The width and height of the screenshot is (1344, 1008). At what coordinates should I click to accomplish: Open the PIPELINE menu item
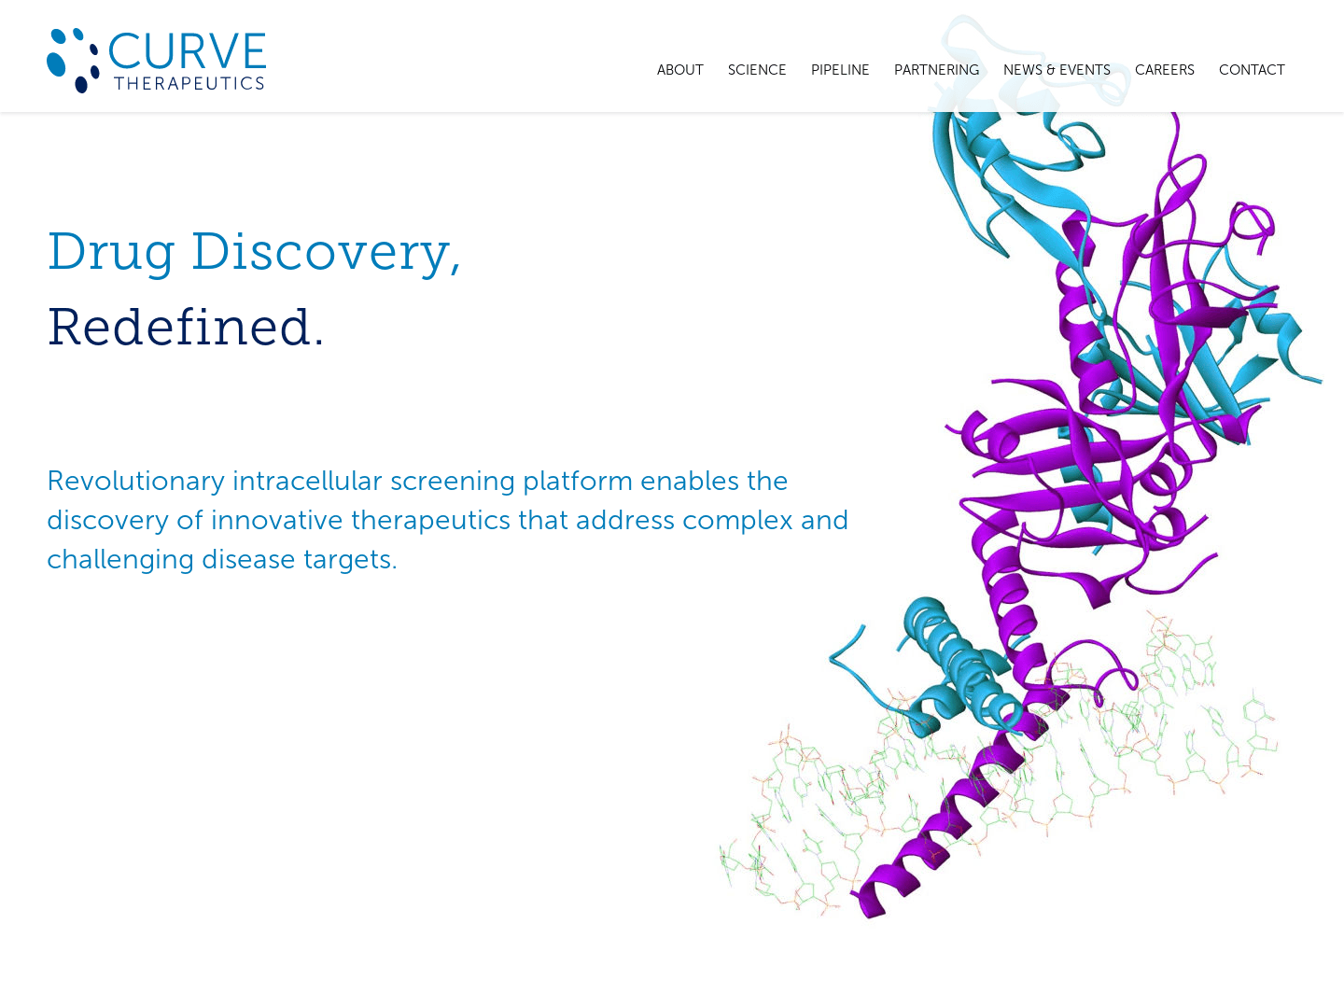pos(839,70)
